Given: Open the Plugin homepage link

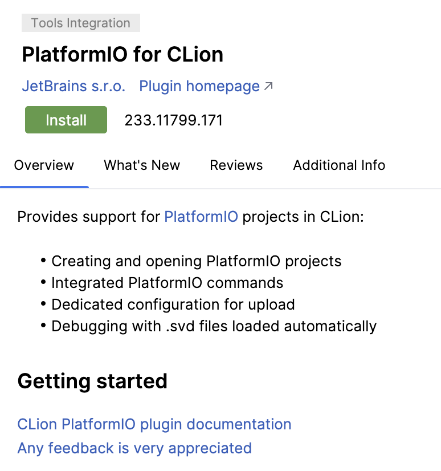Looking at the screenshot, I should 198,86.
